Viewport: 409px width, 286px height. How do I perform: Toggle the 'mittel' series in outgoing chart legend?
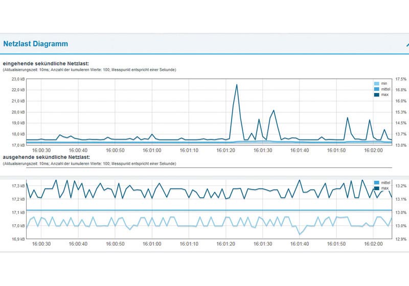(382, 183)
